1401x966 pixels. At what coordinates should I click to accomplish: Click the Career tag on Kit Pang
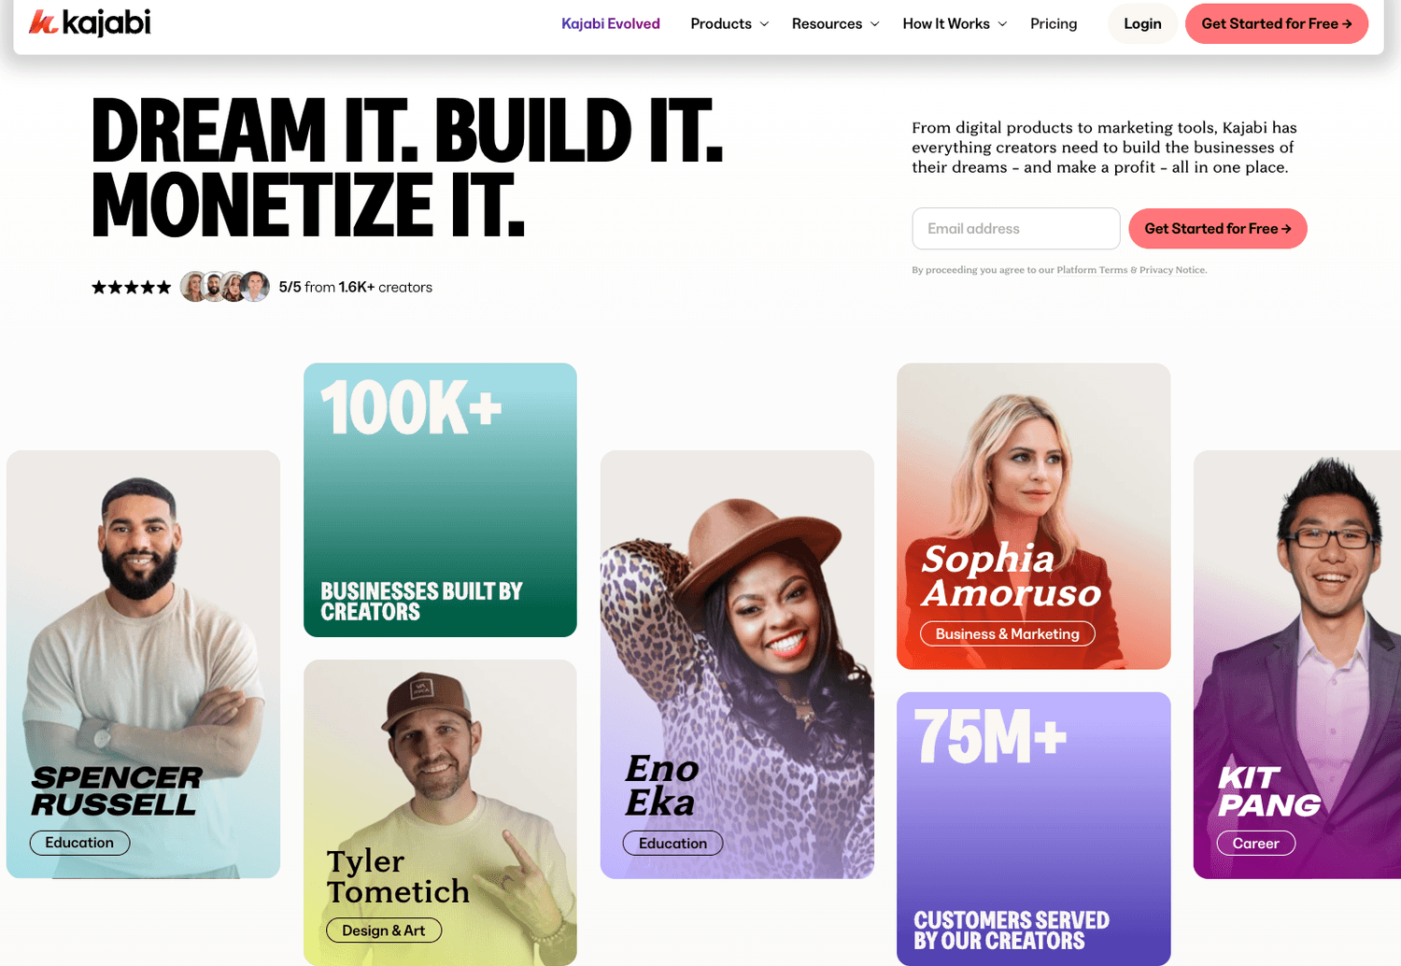click(1256, 843)
